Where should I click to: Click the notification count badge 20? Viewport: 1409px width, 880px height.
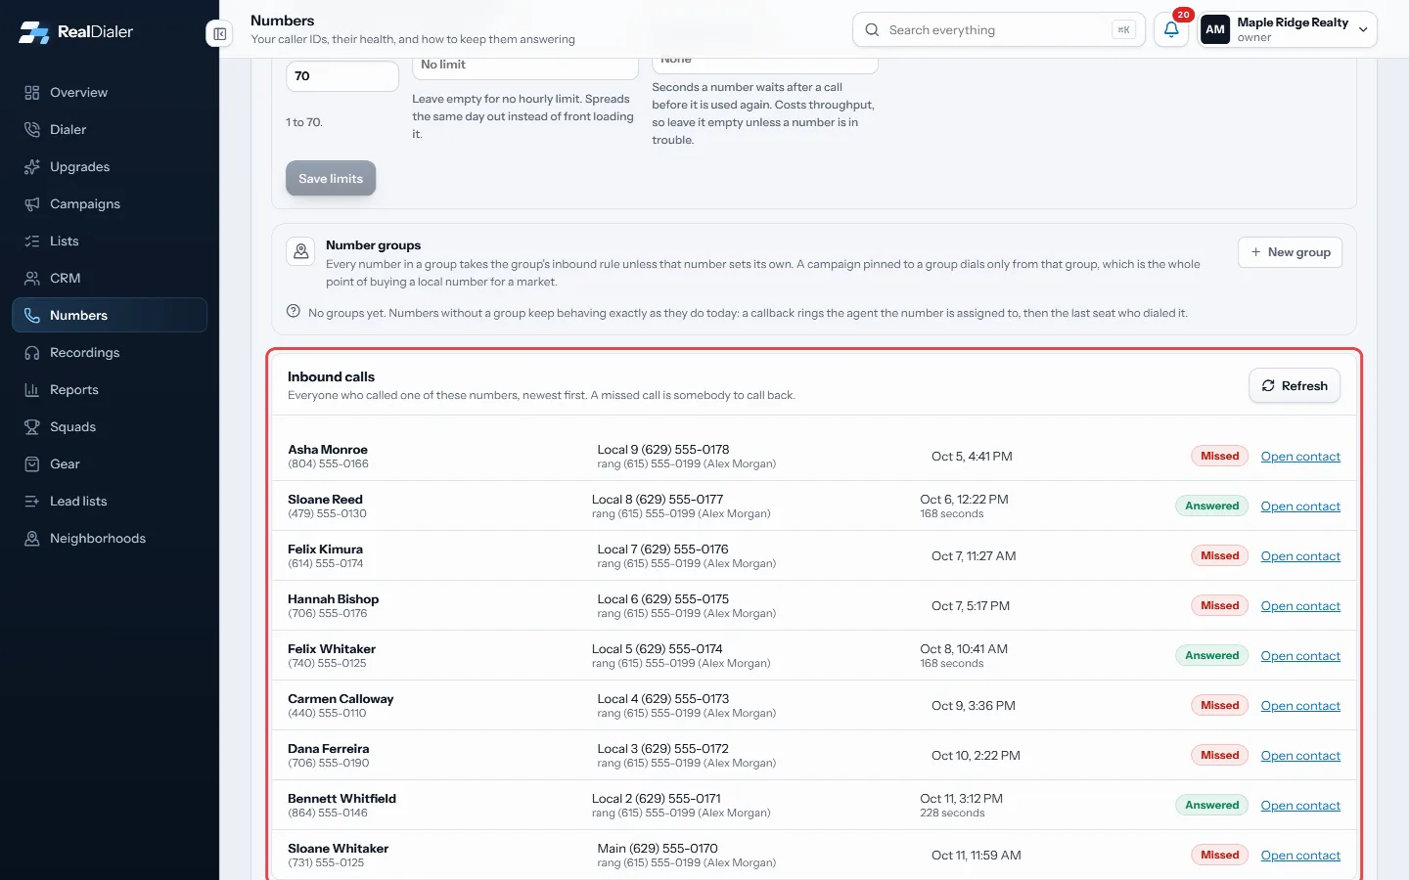[1184, 15]
